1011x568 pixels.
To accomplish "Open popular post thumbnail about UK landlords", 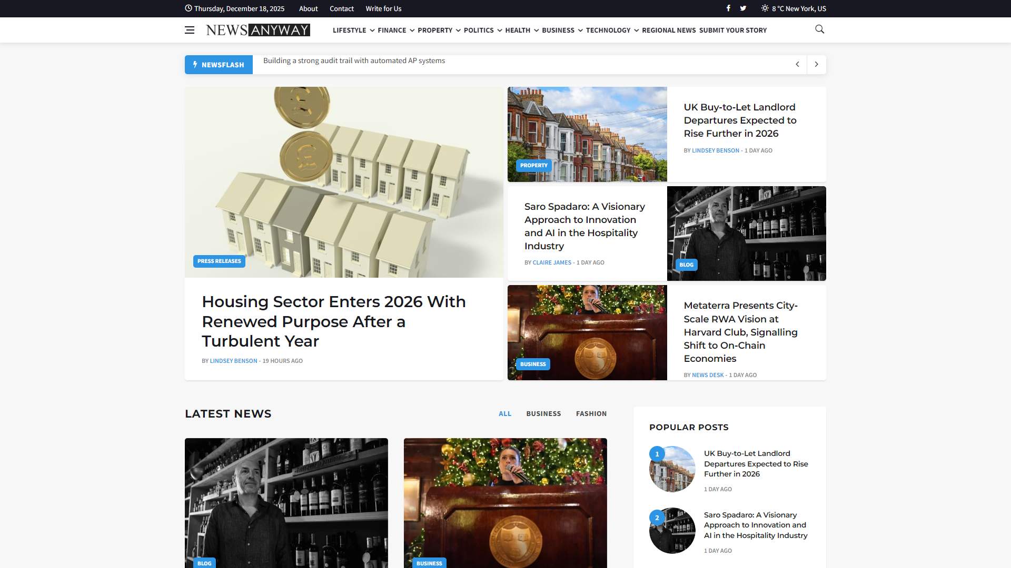I will tap(672, 469).
